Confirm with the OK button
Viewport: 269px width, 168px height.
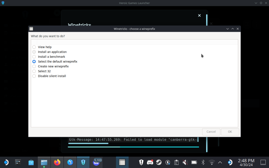click(x=230, y=132)
